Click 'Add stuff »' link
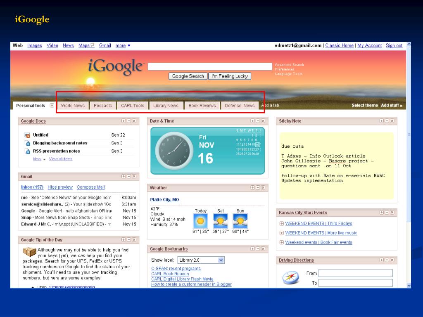Image resolution: width=423 pixels, height=317 pixels. pos(392,105)
